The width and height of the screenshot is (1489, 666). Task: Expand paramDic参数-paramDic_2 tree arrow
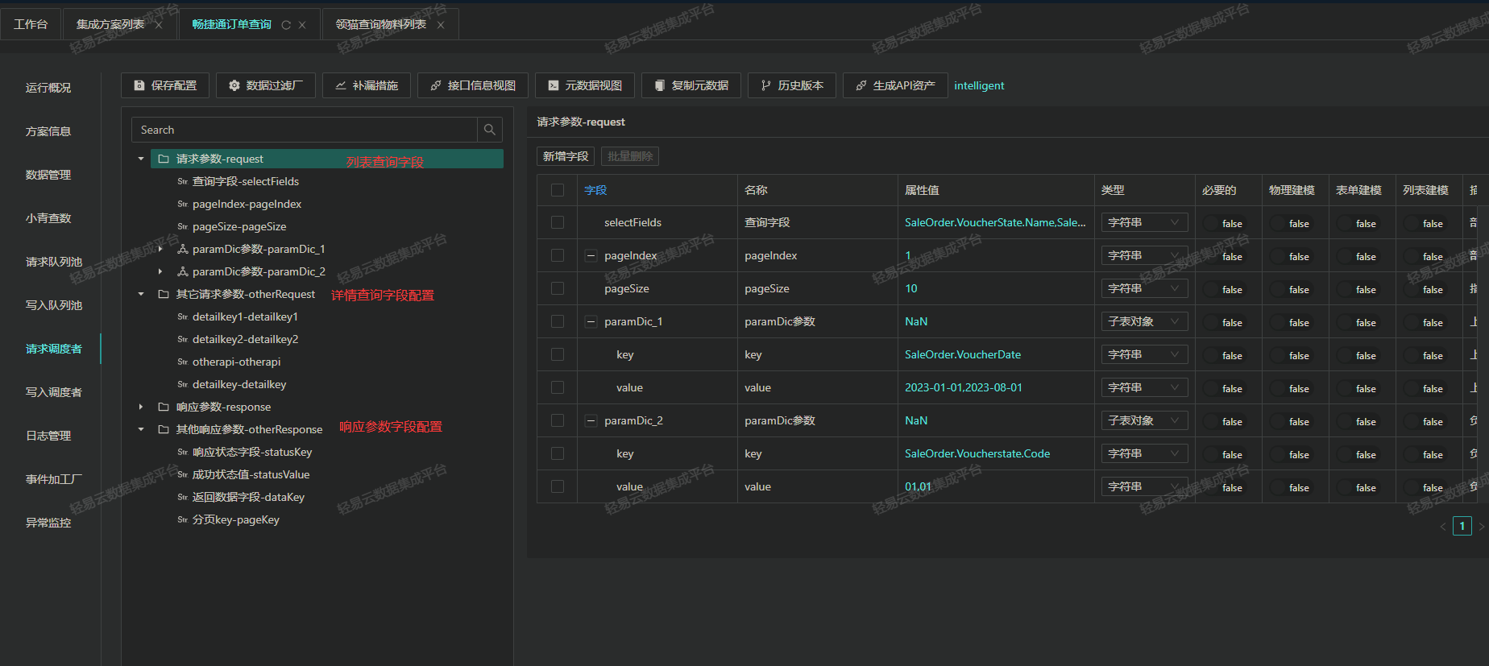click(x=160, y=271)
